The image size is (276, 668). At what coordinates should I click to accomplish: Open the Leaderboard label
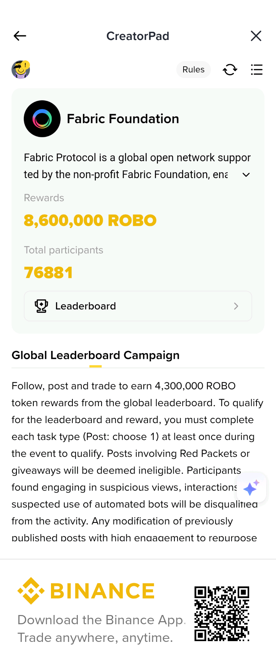click(85, 306)
